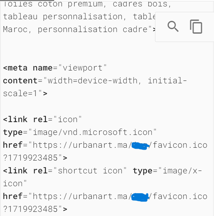Click the last "?1719923485" query string

pos(32,209)
